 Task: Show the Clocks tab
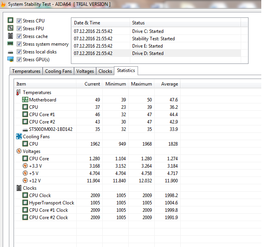coord(105,71)
